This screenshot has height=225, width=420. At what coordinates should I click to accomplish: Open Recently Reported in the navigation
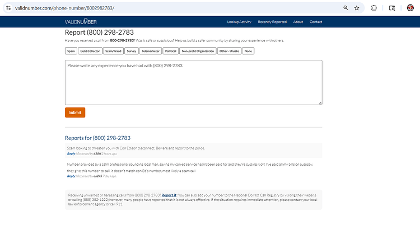click(272, 22)
